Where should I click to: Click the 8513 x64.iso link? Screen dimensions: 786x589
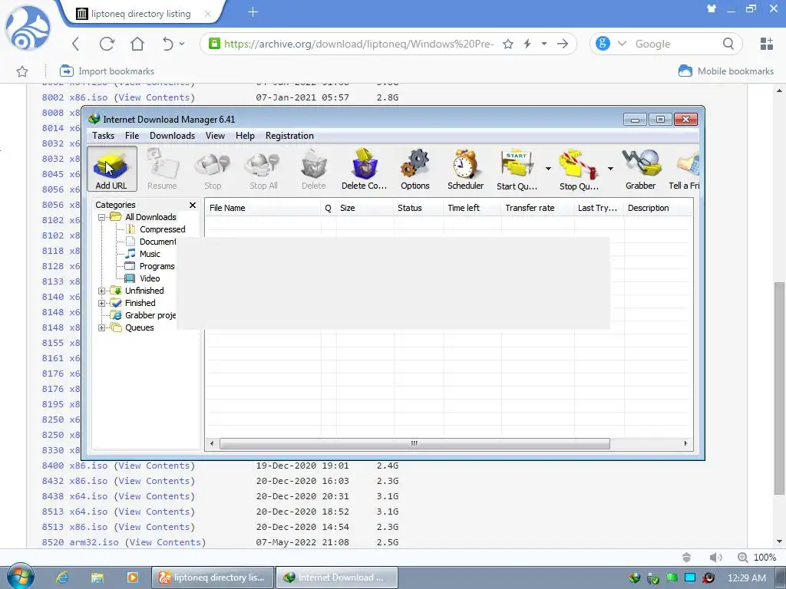coord(74,512)
